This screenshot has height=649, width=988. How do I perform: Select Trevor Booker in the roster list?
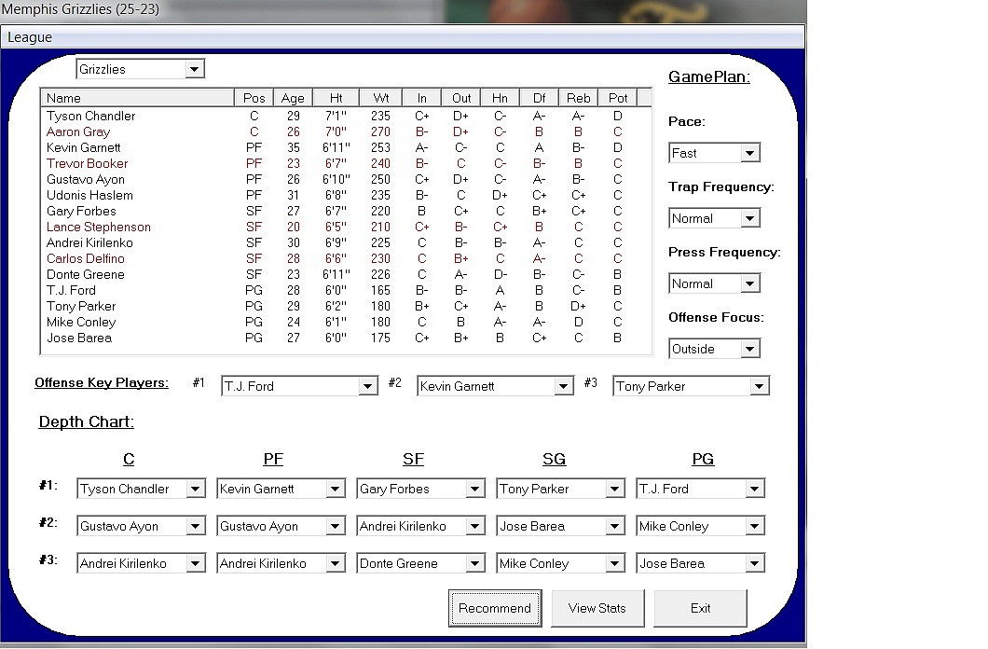click(345, 163)
